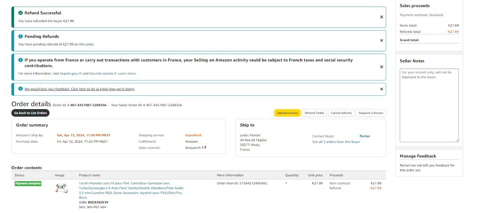Open the Impots.gouv.fr link

[x=71, y=74]
